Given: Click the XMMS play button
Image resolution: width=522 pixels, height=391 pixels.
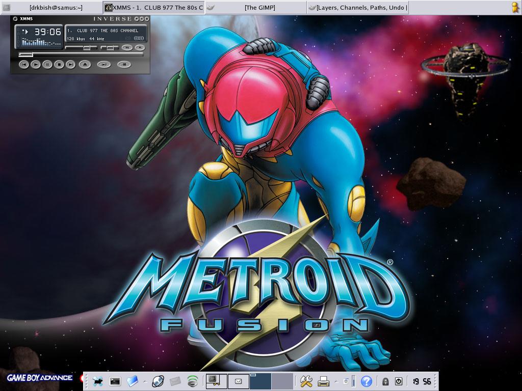Looking at the screenshot, I should (36, 64).
